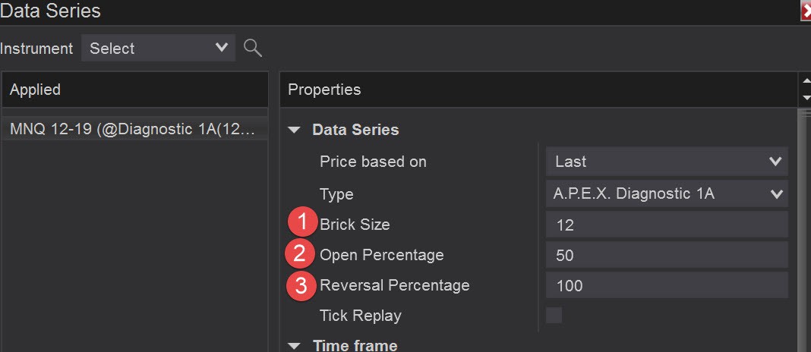Click the red number 1 marker
Image resolution: width=811 pixels, height=352 pixels.
click(x=303, y=224)
